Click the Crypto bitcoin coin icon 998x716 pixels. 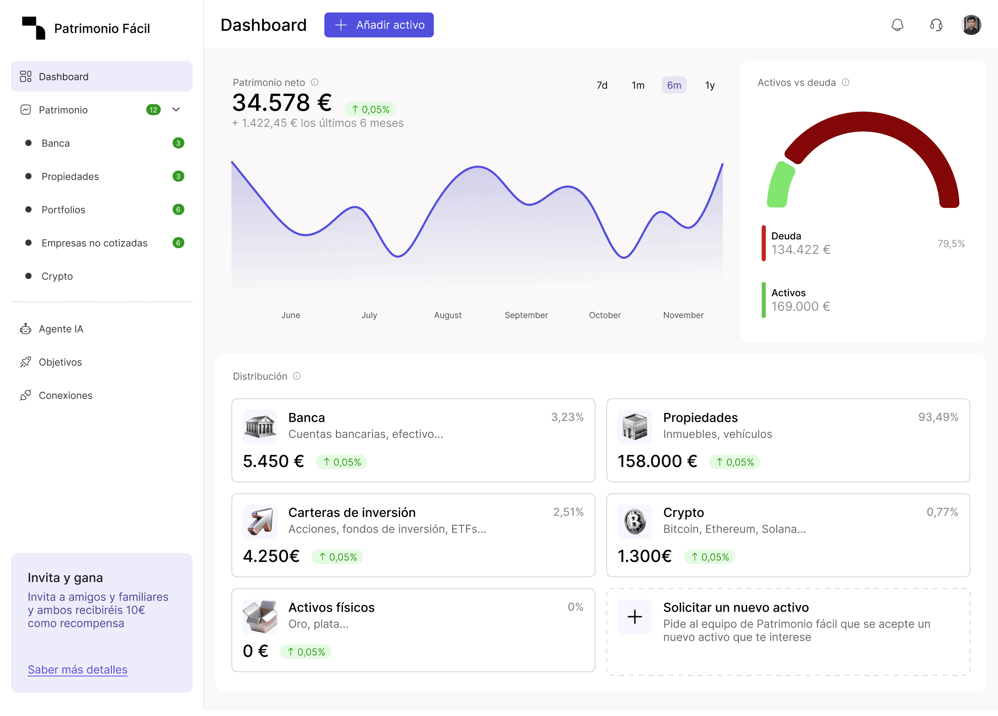click(635, 522)
